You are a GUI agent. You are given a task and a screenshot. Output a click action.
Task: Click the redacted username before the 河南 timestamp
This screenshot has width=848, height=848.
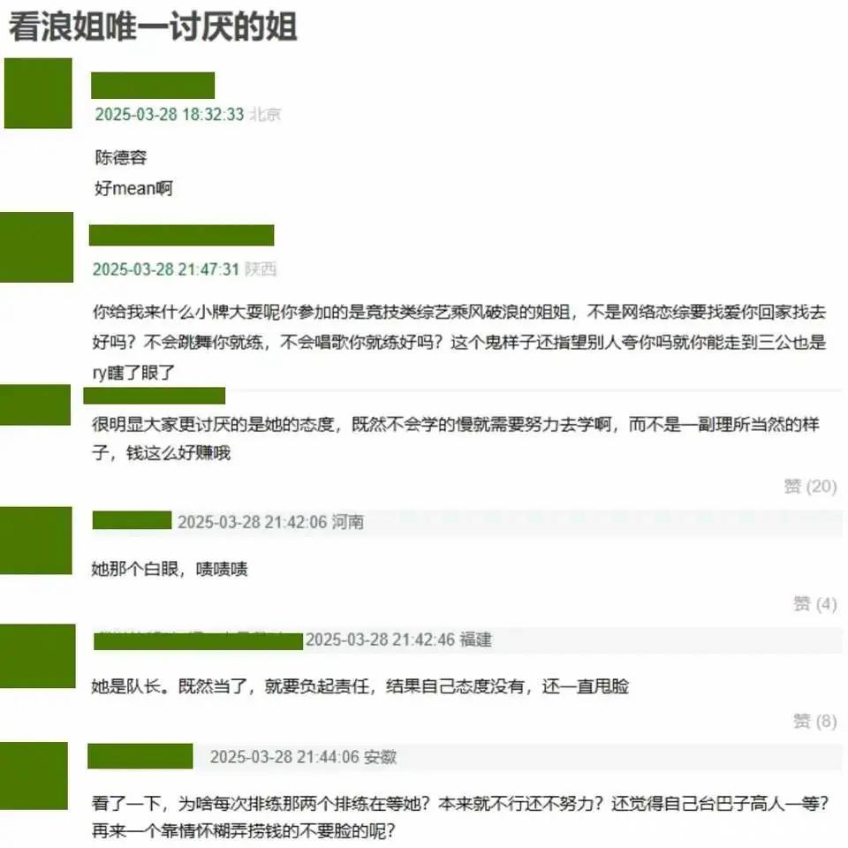(132, 520)
